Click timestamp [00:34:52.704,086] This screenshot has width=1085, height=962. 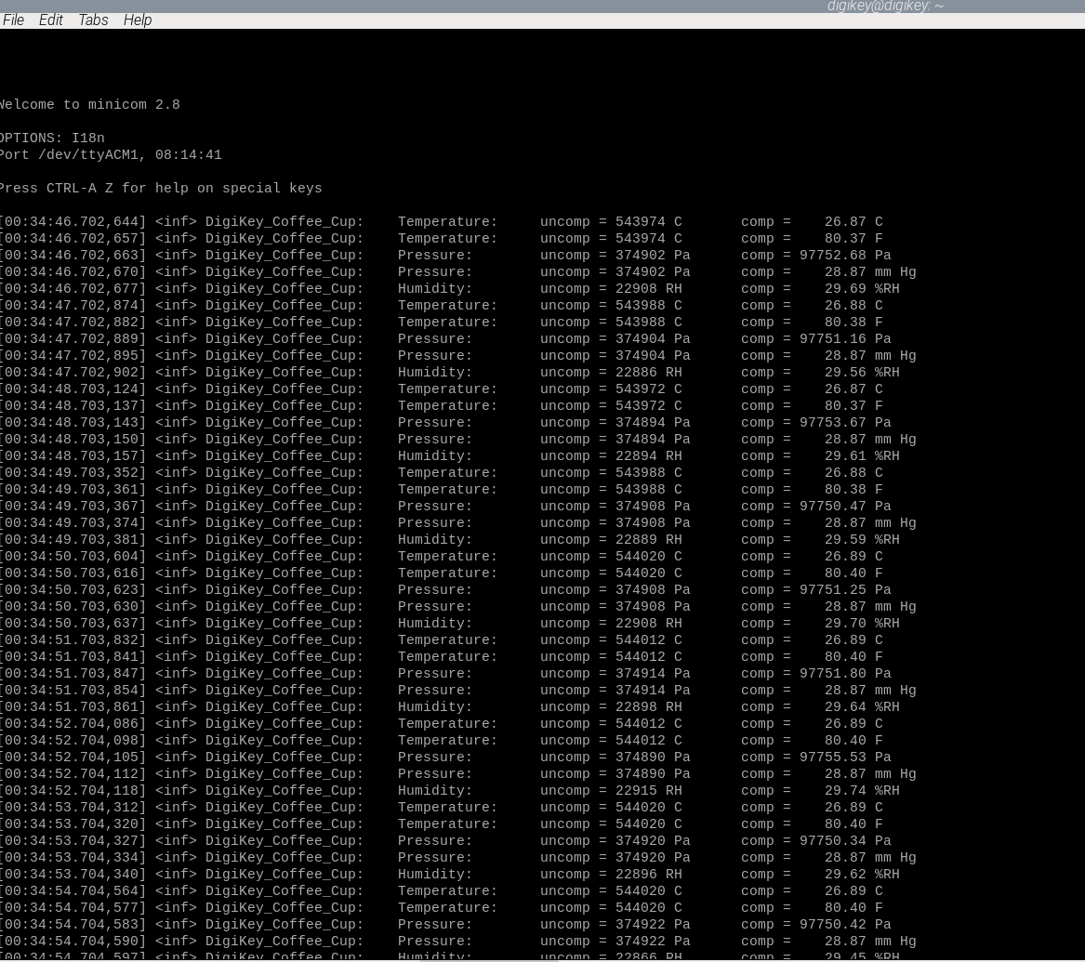tap(73, 723)
